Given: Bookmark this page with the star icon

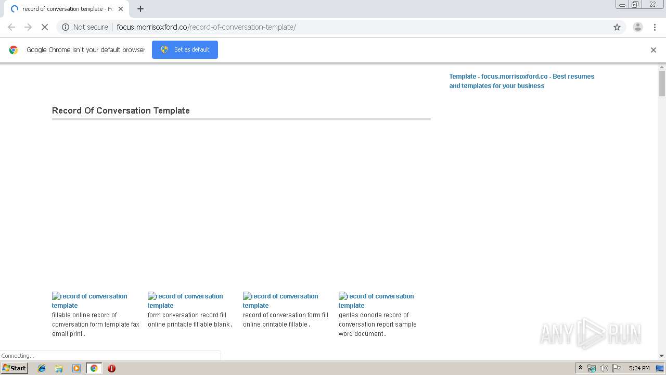Looking at the screenshot, I should pyautogui.click(x=617, y=27).
